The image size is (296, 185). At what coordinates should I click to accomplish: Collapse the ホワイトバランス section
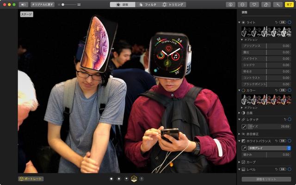point(239,141)
